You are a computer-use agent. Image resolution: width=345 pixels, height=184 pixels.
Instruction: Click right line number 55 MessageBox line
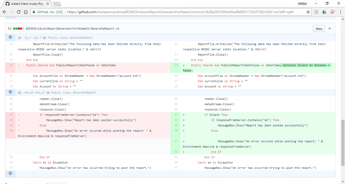pos(176,168)
